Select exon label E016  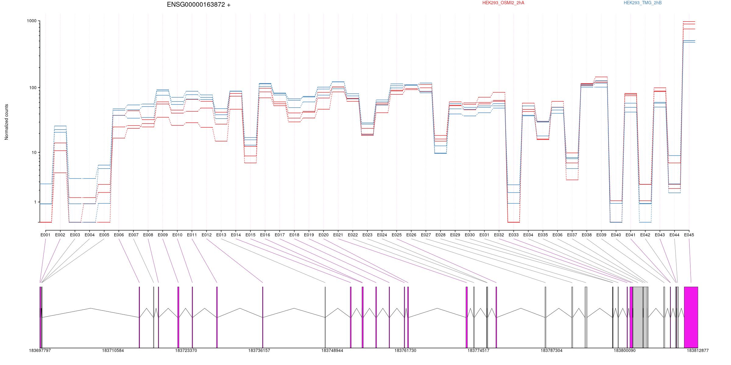coord(265,235)
